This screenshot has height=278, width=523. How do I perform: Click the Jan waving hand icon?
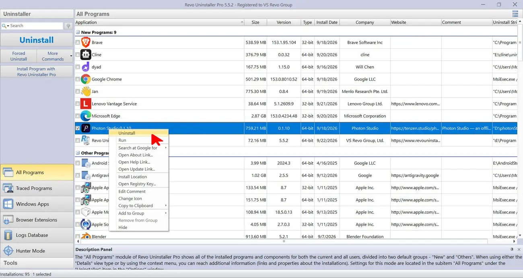tap(86, 91)
